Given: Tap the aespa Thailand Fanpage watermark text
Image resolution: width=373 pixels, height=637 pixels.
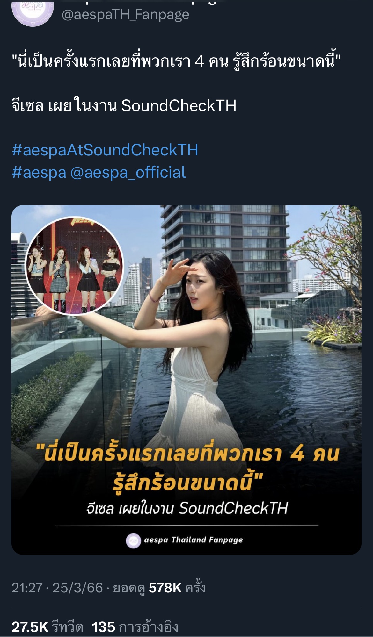Looking at the screenshot, I should tap(194, 540).
